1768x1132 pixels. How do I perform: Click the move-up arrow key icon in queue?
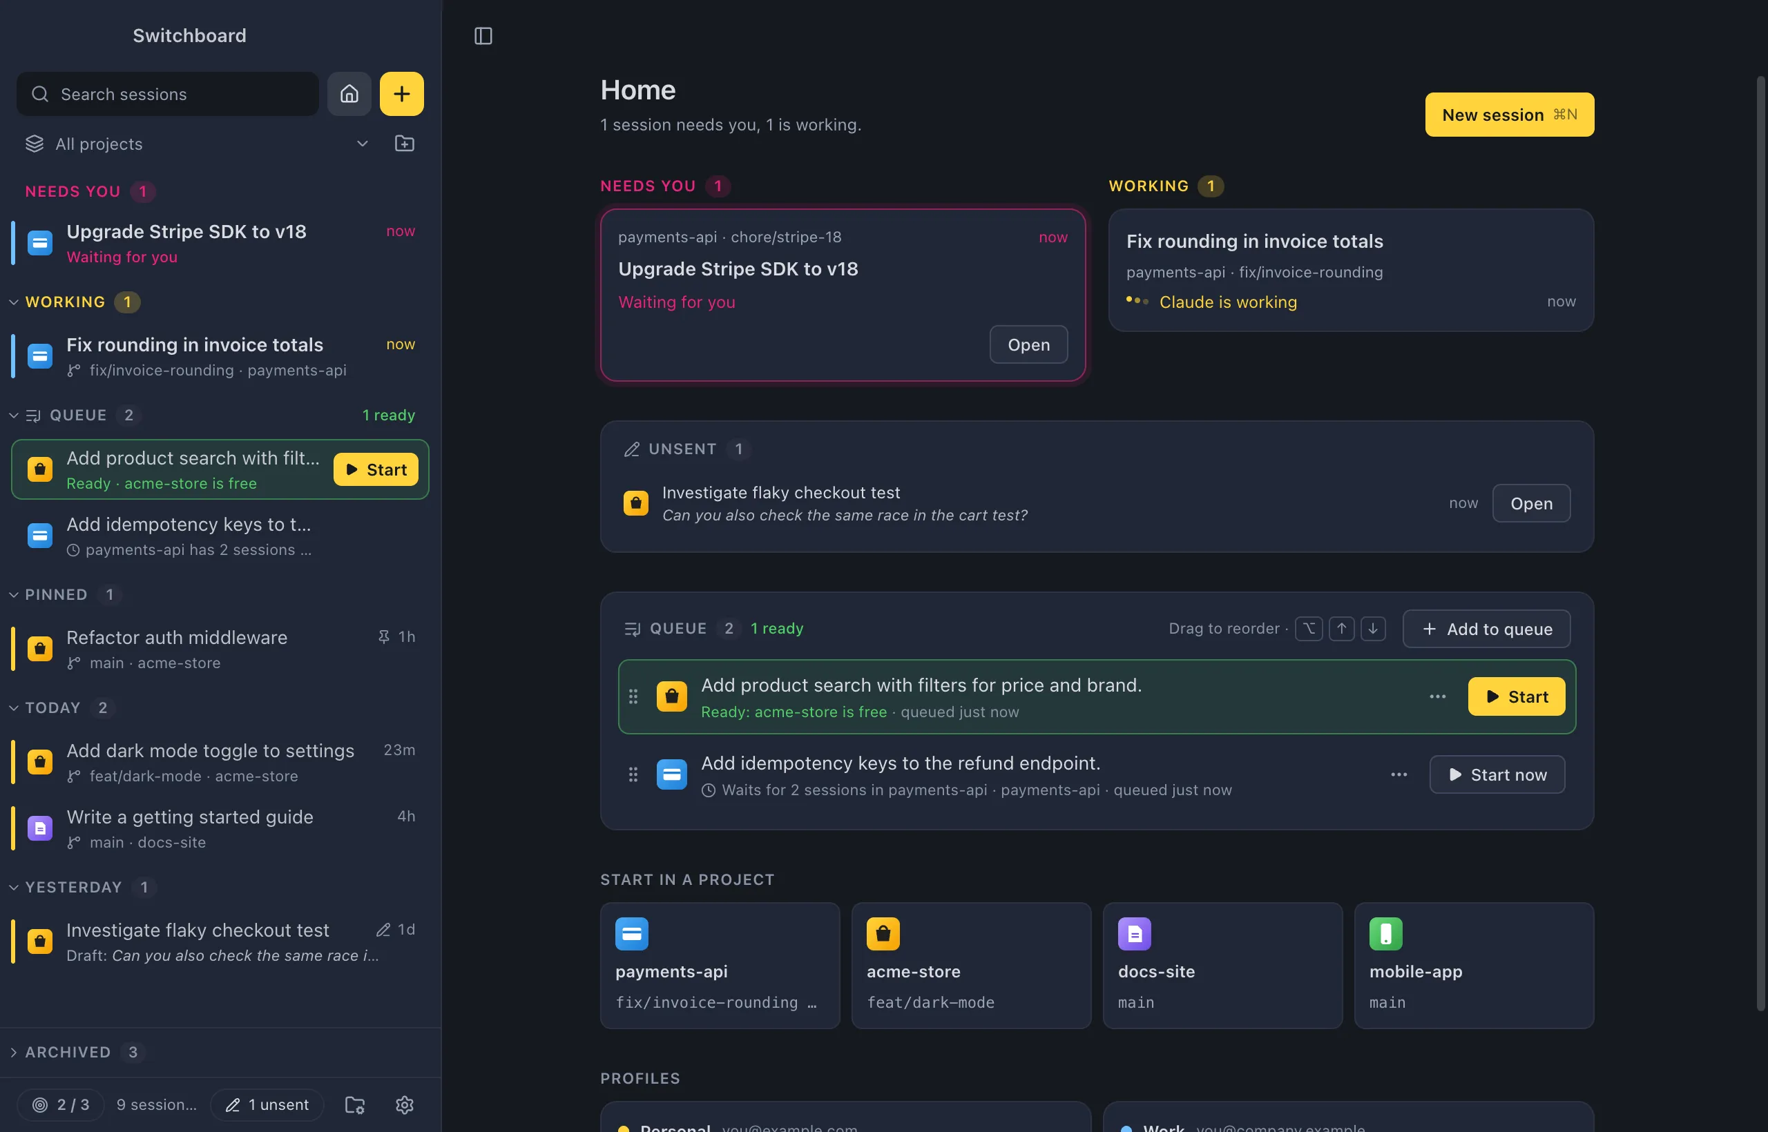coord(1341,629)
